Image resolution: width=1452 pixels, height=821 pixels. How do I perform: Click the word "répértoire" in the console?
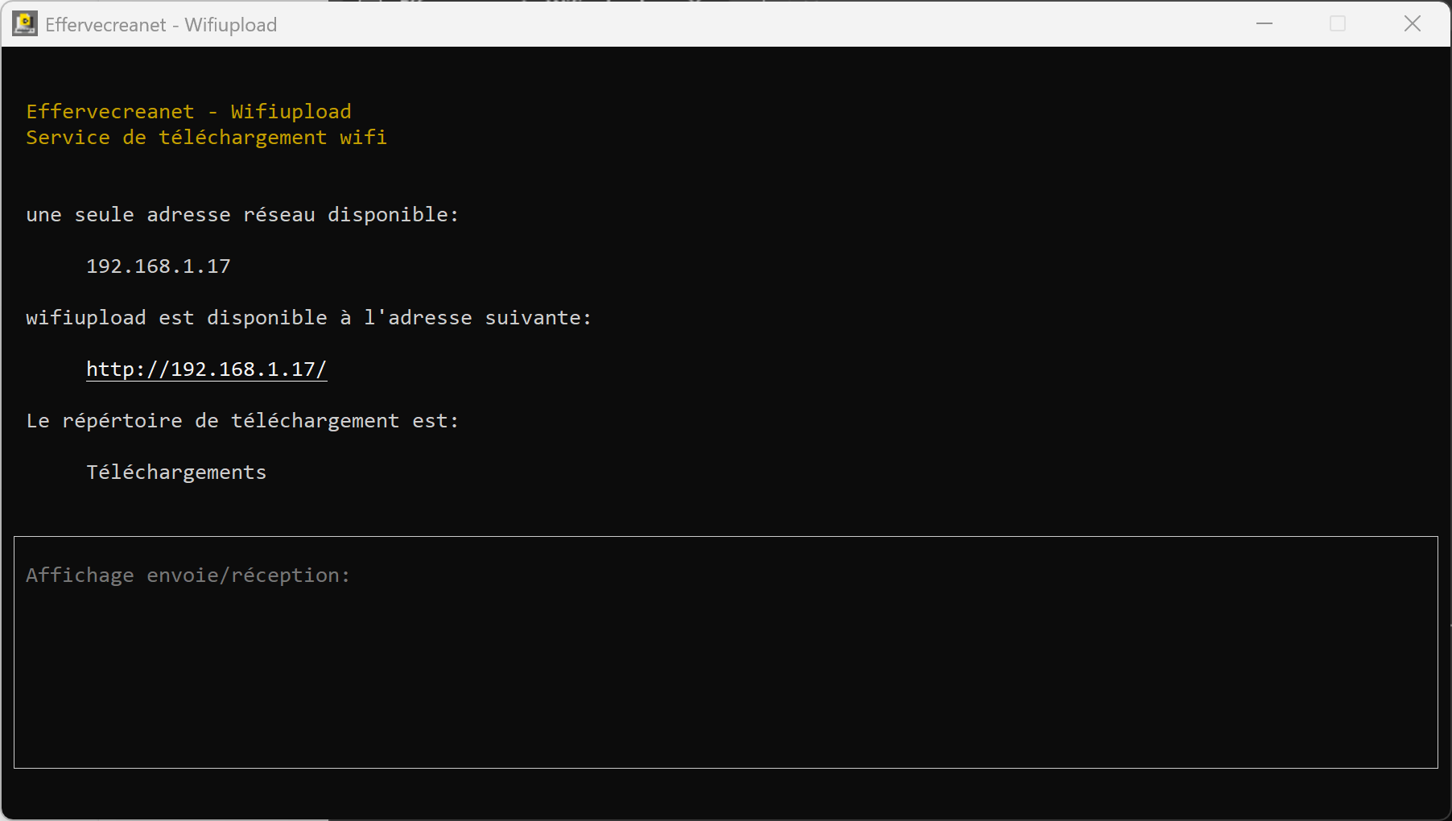[122, 421]
